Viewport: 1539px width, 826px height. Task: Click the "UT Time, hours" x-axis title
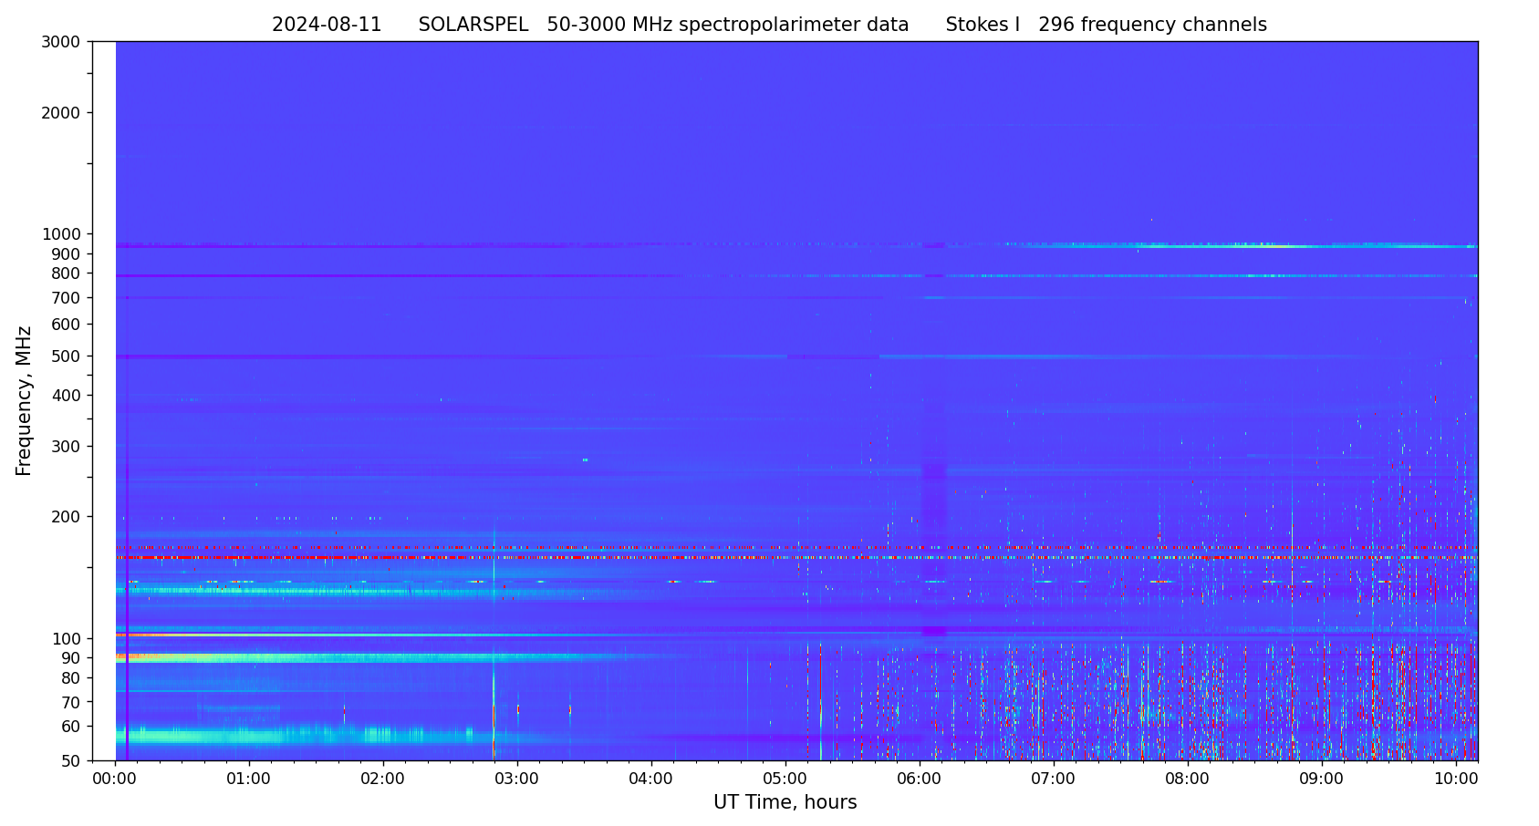pos(785,803)
